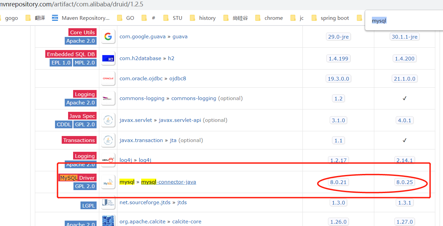Click the jTDS project icon
This screenshot has height=226, width=443.
[x=108, y=202]
